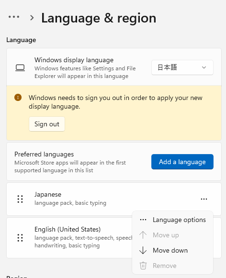
Task: Open the Windows display language dropdown
Action: pos(182,67)
